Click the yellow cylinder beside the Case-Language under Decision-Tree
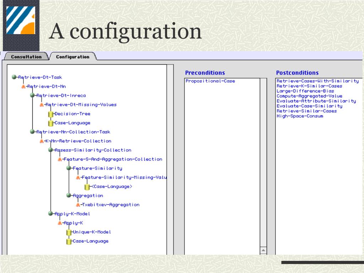364x273 pixels. pyautogui.click(x=50, y=123)
